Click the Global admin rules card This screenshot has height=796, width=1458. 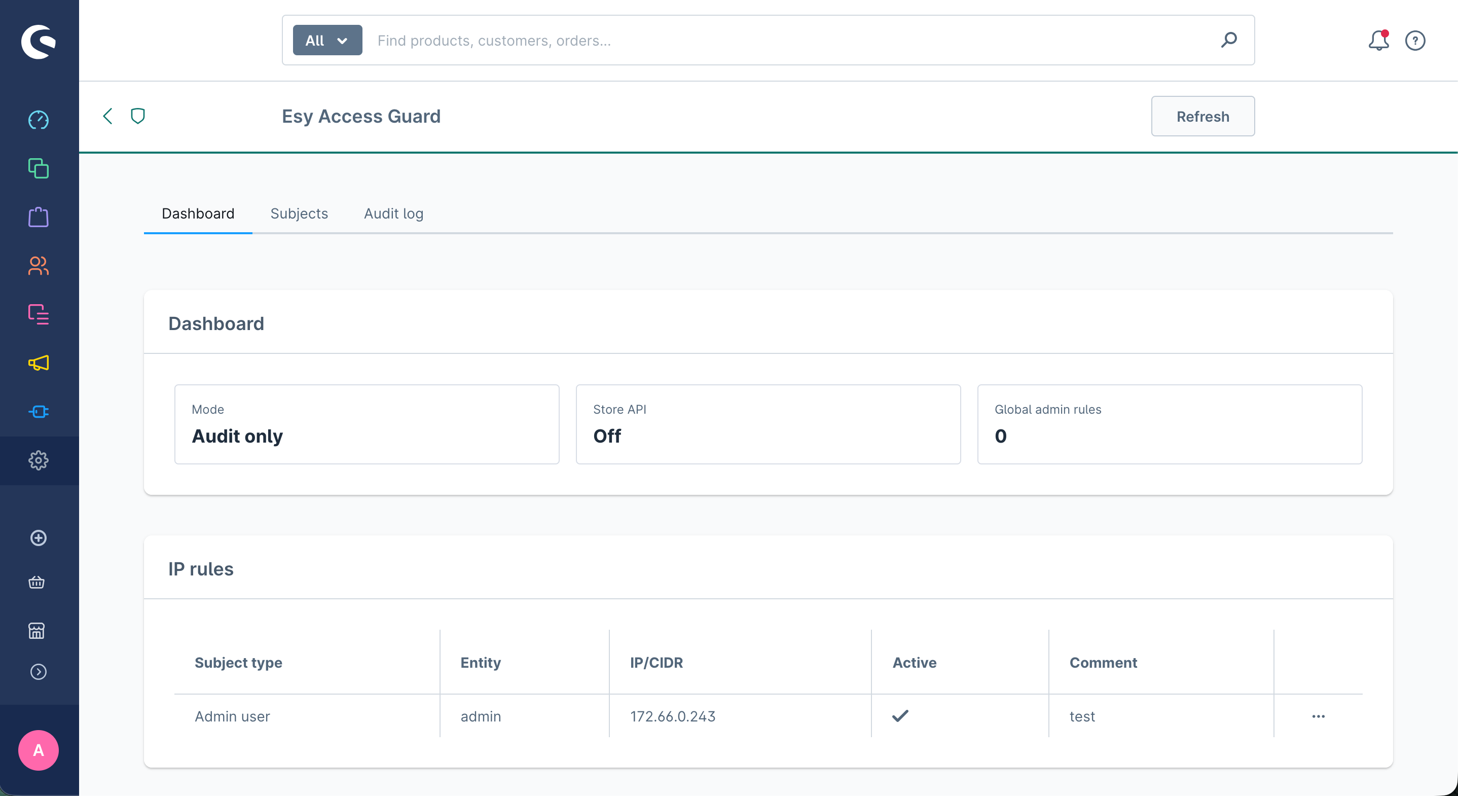point(1170,424)
